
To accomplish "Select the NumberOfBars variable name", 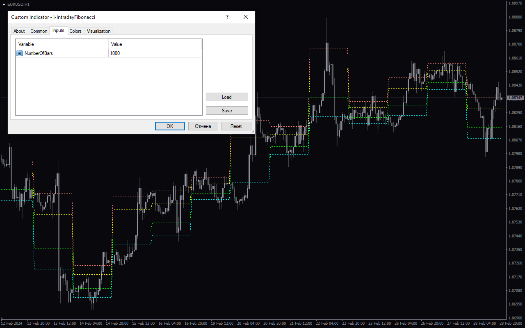I will 39,53.
